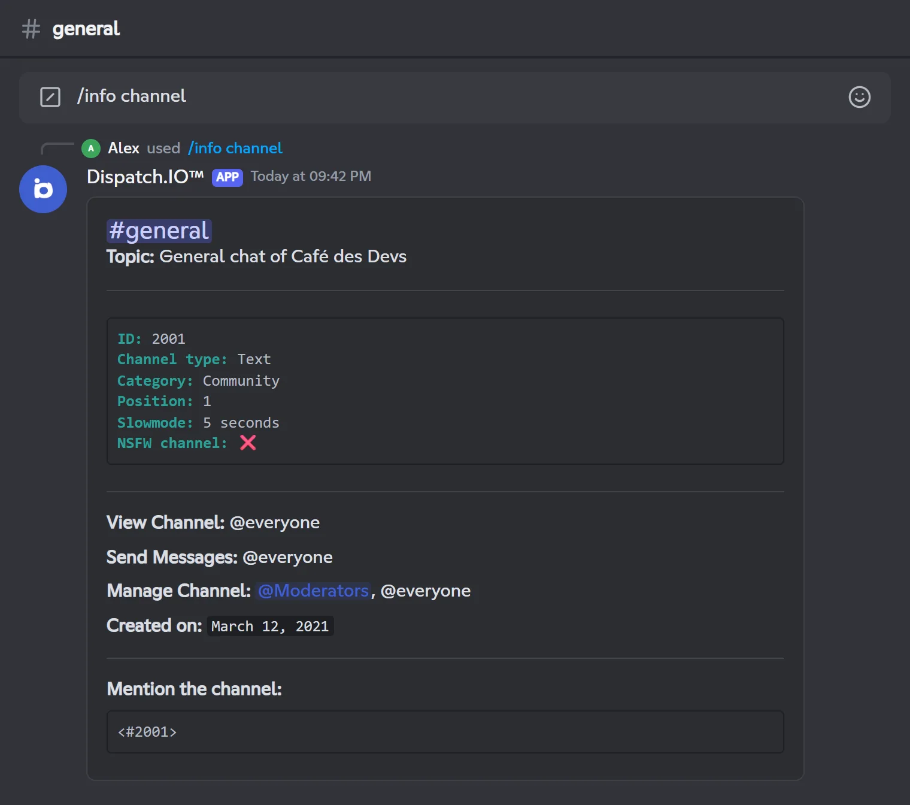Click the Slowmode: 5 seconds line
Image resolution: width=910 pixels, height=805 pixels.
(x=198, y=423)
